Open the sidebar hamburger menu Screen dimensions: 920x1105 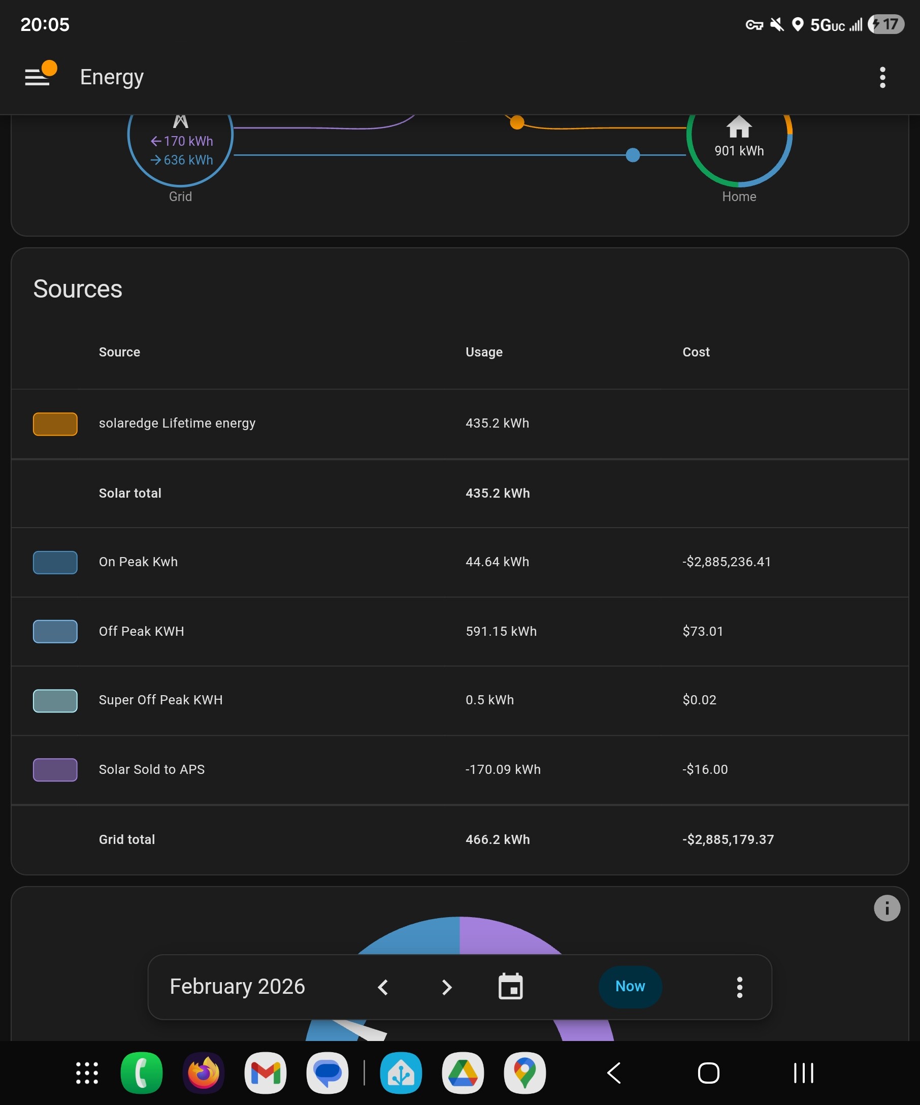point(38,77)
